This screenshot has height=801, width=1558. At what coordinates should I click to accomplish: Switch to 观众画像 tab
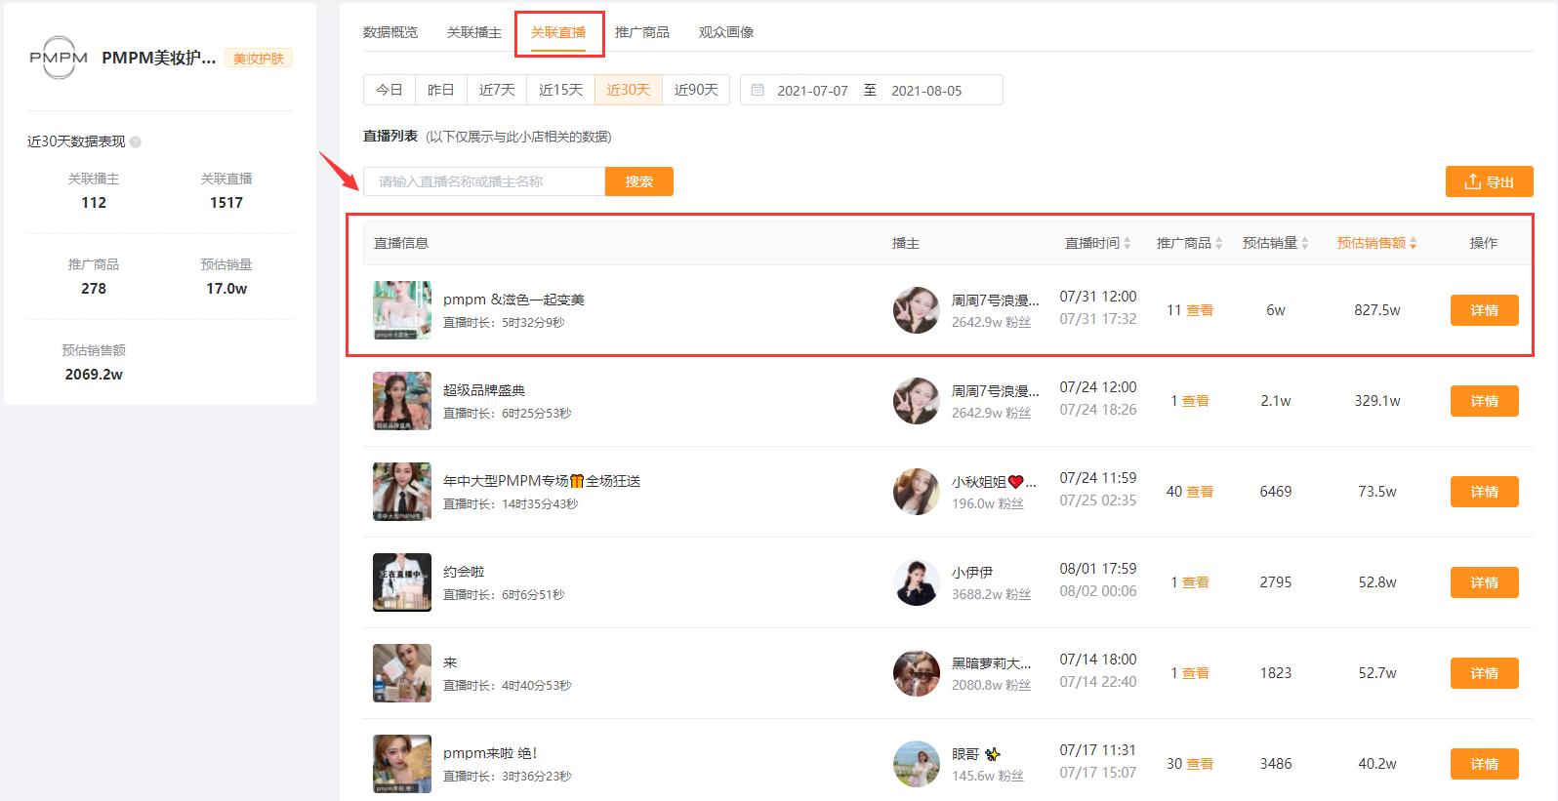click(x=726, y=32)
